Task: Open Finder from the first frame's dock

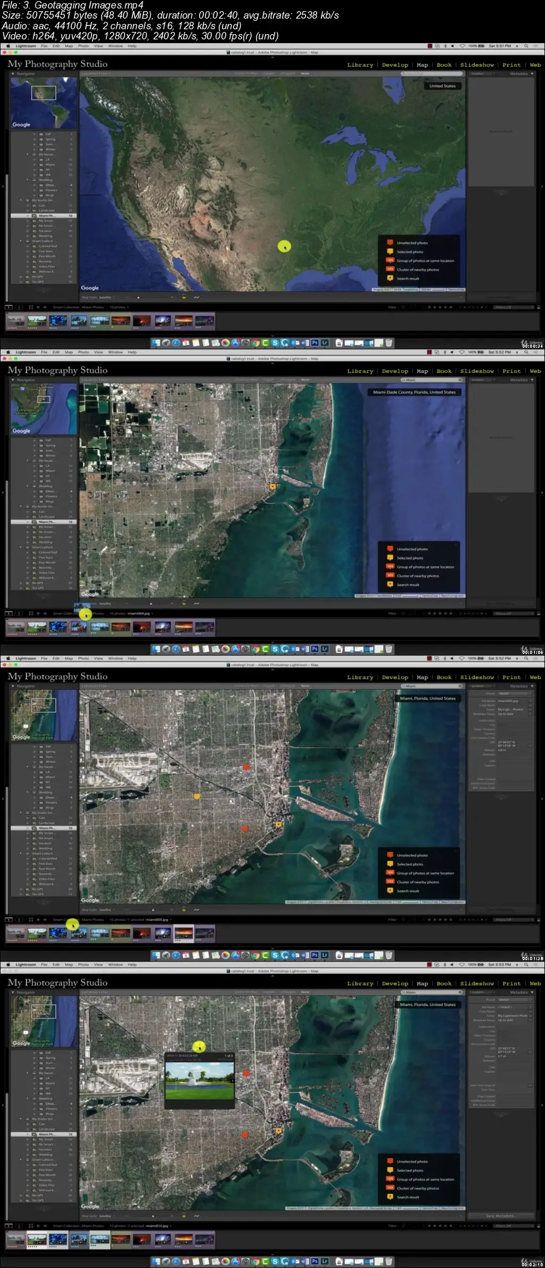Action: (156, 343)
